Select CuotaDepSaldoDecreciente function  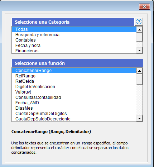coord(74,119)
